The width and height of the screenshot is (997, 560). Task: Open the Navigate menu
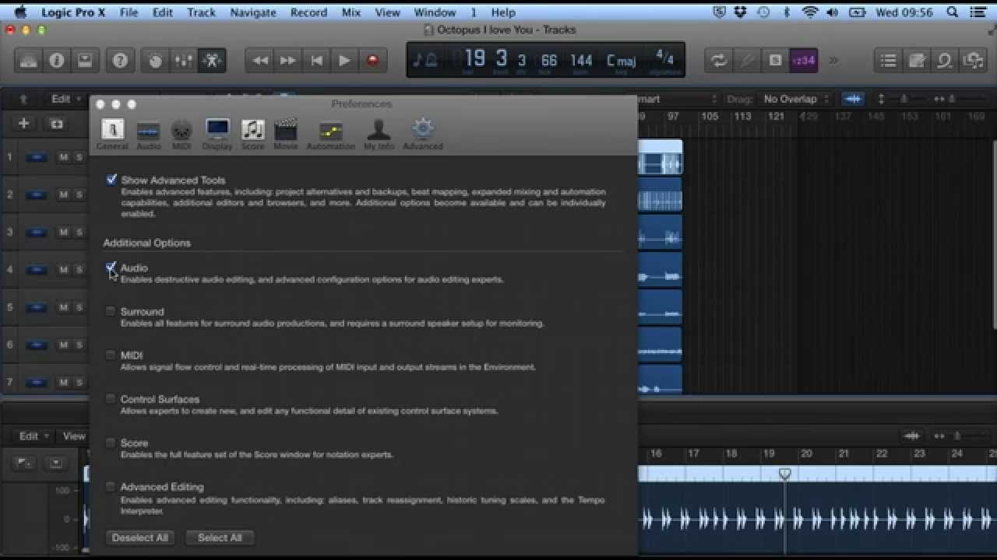[253, 12]
